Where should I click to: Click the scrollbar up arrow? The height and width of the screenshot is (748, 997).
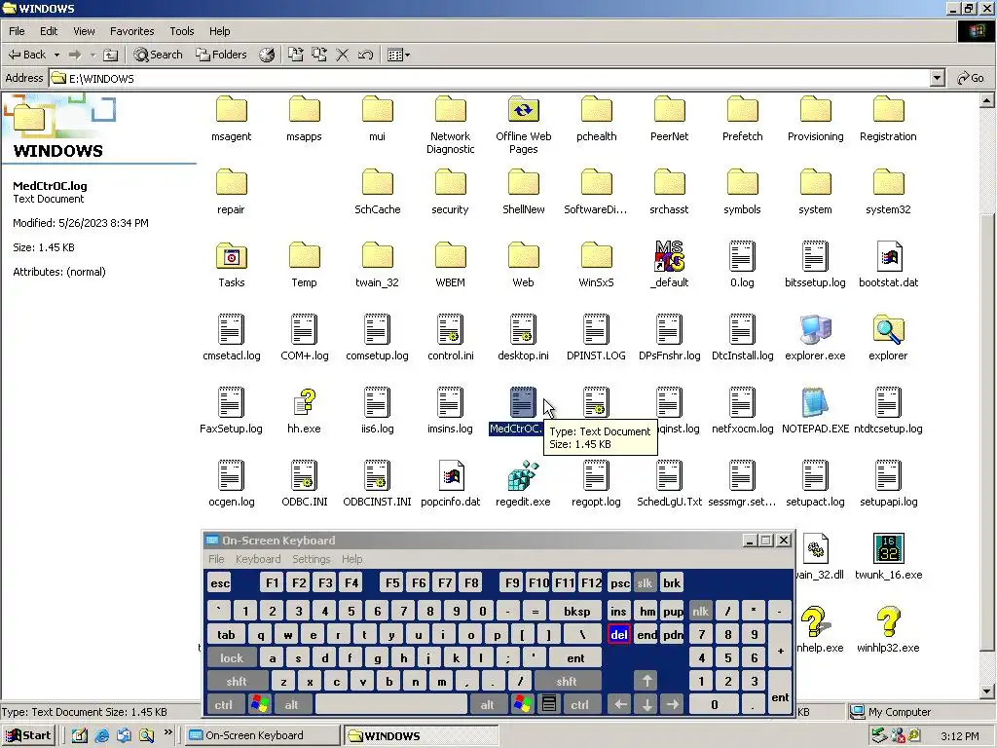[987, 100]
